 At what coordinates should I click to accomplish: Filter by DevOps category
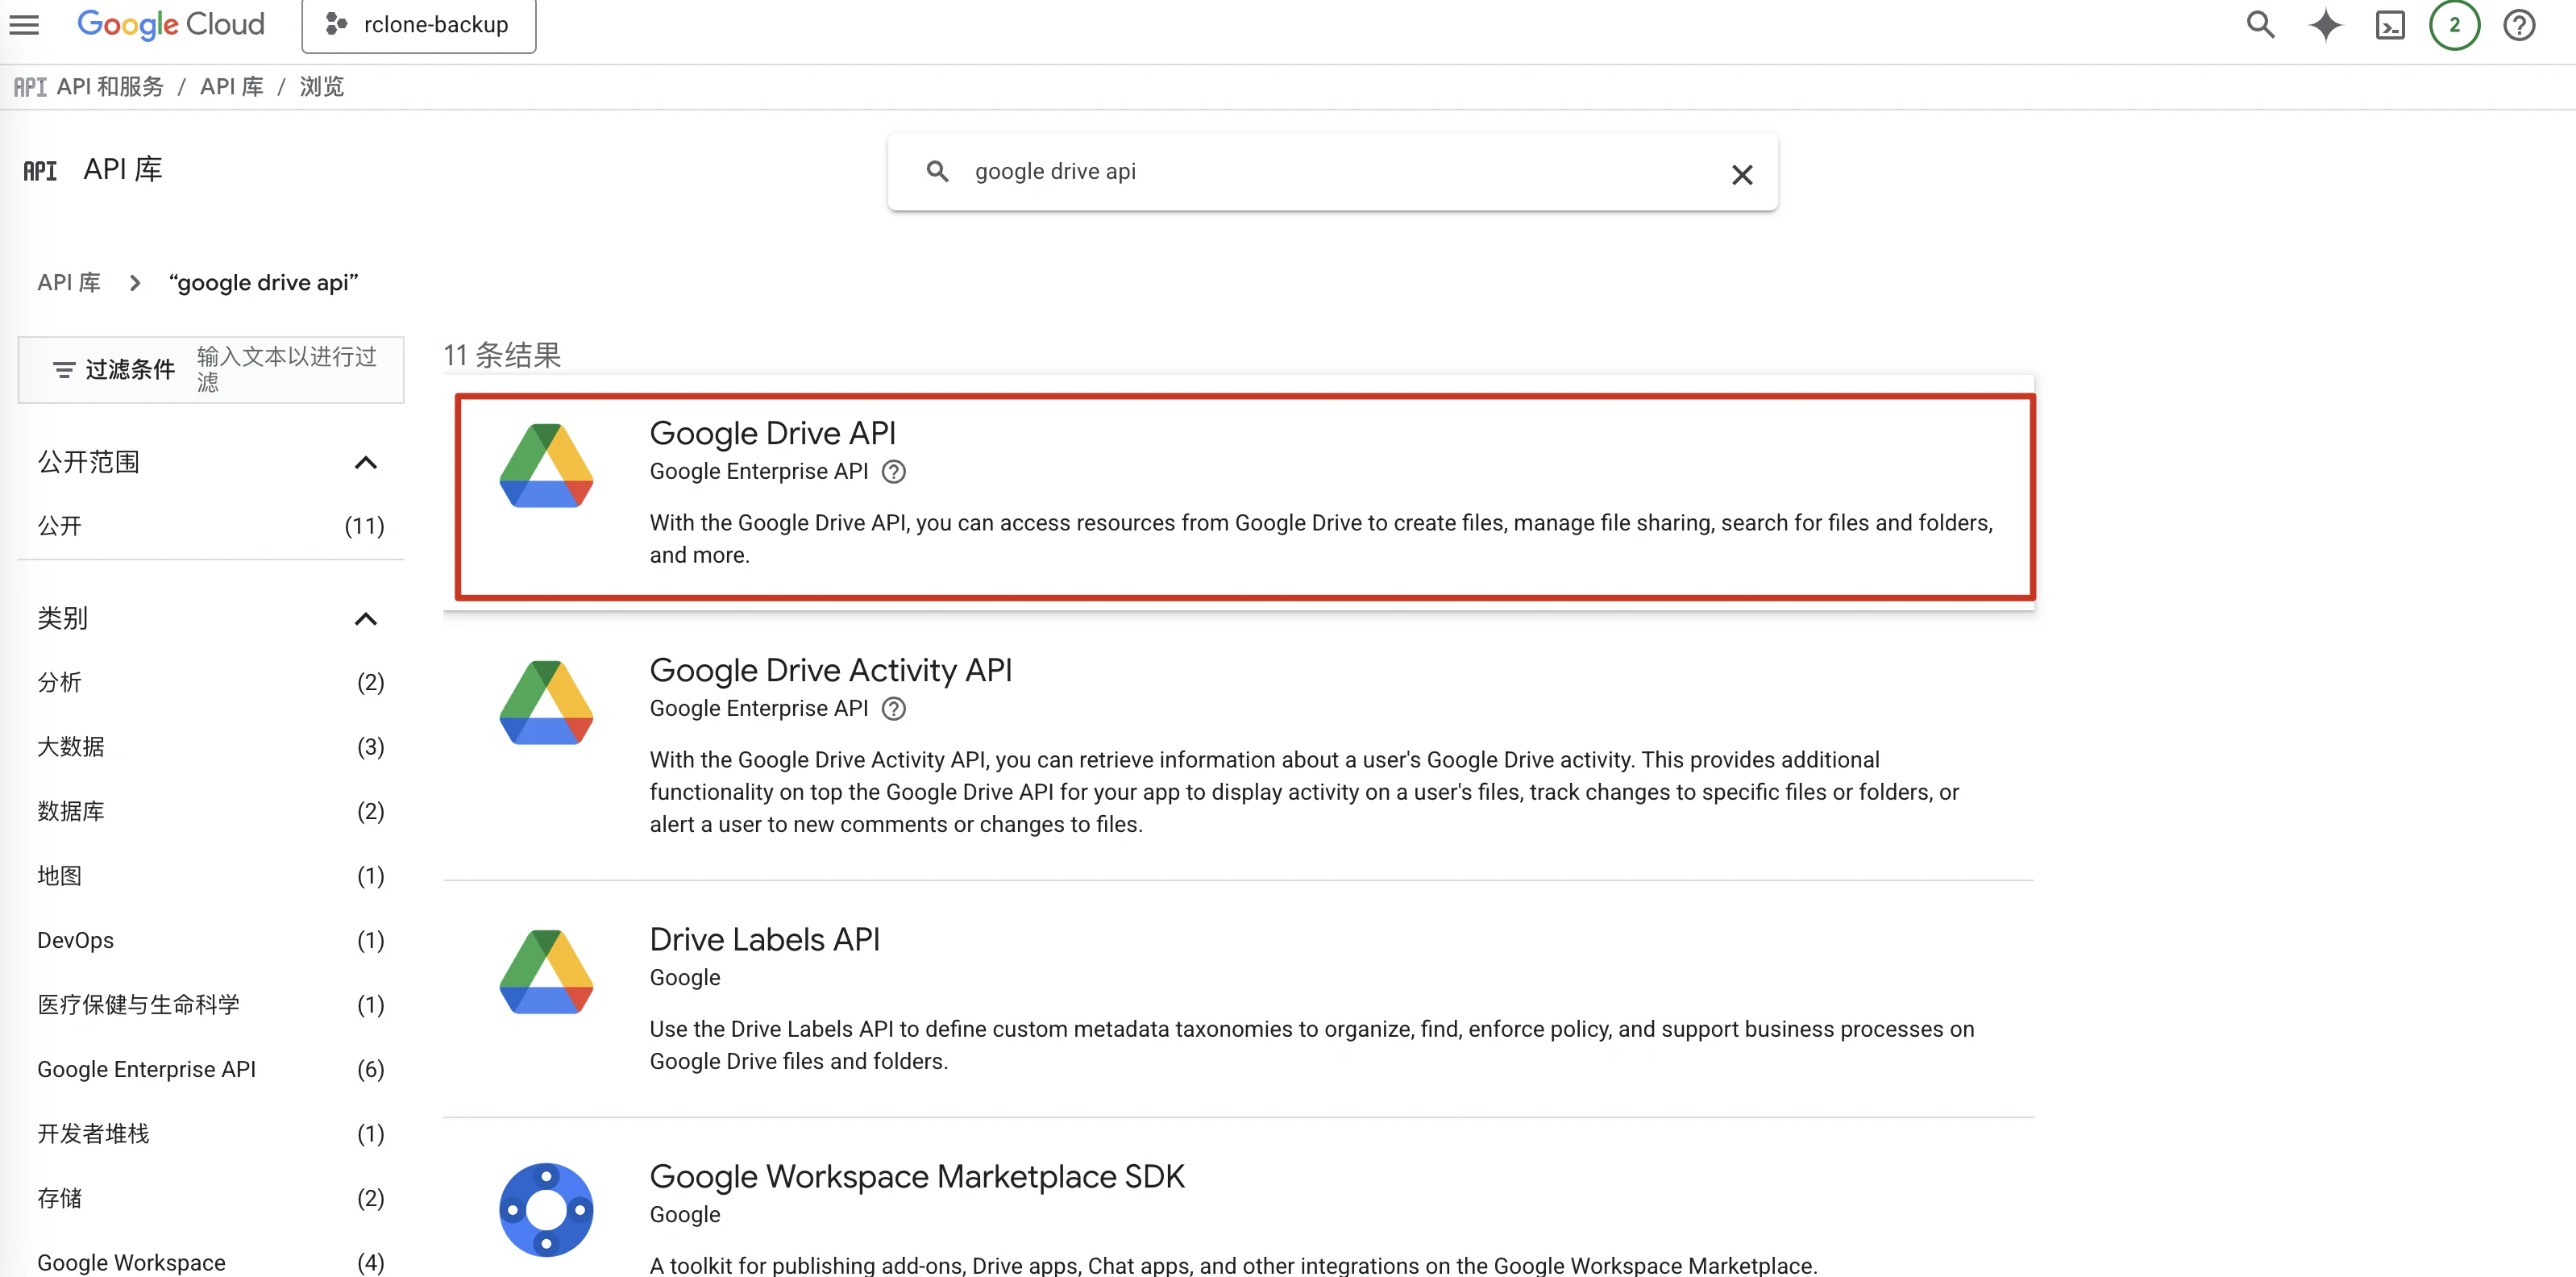211,940
